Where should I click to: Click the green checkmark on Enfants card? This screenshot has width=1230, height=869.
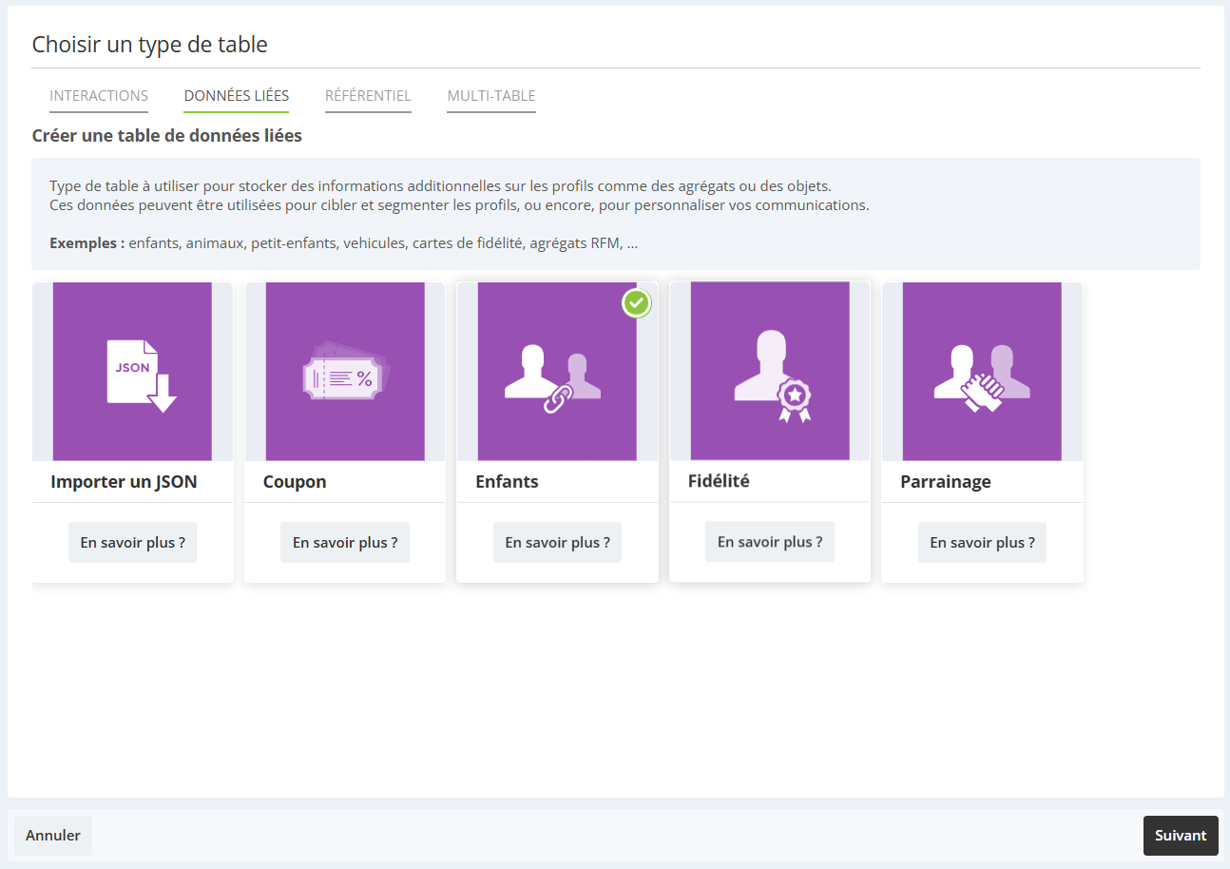637,303
